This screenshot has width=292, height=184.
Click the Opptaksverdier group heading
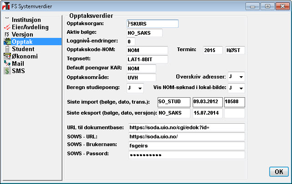[91, 16]
